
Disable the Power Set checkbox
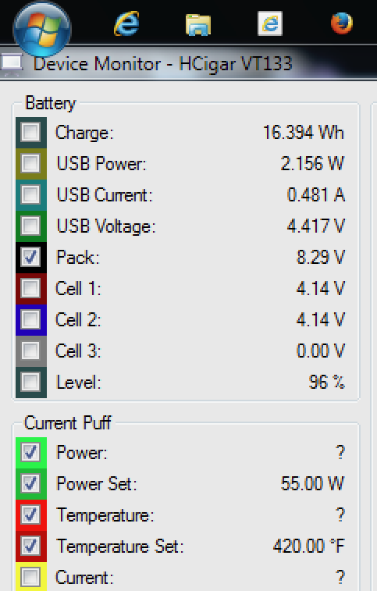coord(30,483)
